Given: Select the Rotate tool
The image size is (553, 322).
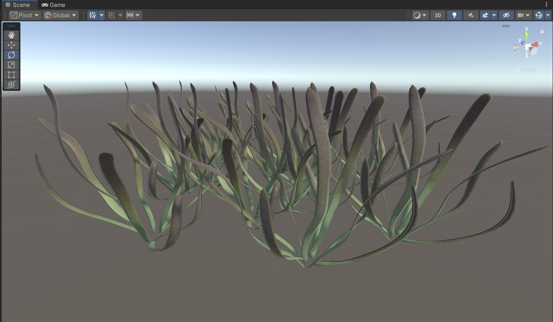Looking at the screenshot, I should click(11, 55).
